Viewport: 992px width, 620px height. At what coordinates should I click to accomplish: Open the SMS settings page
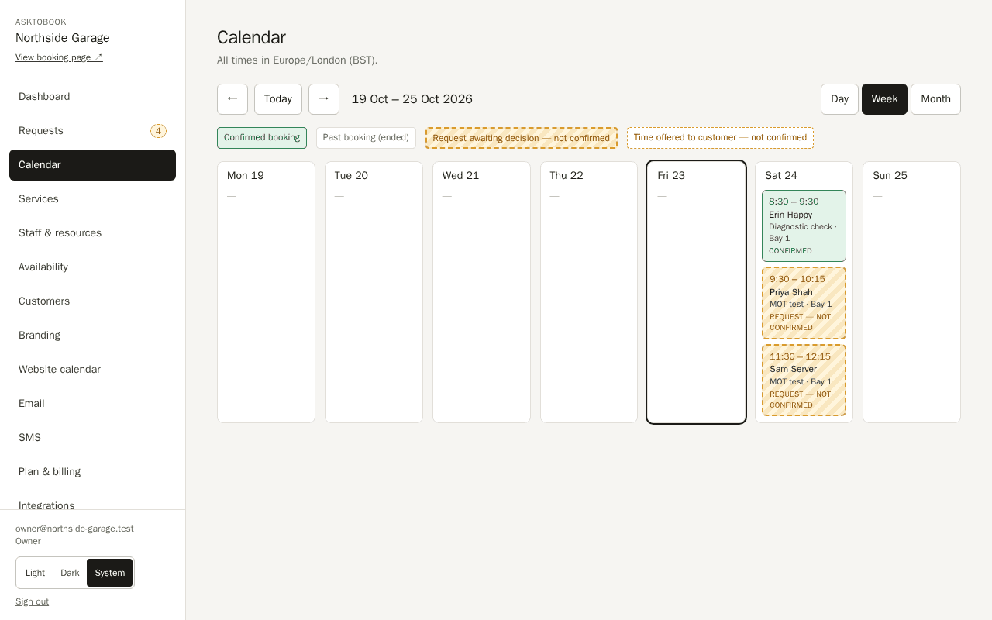(92, 438)
